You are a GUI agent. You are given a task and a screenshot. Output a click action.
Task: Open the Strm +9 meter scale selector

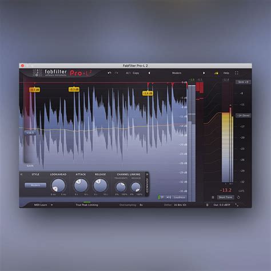click(x=244, y=82)
